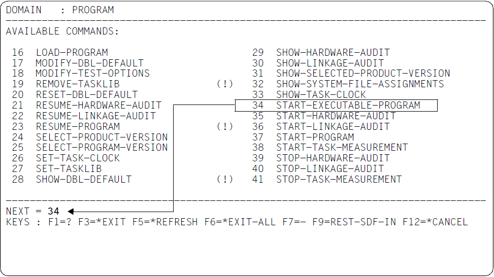Choose RESUME-HARDWARE-AUDIT in the command list
Image resolution: width=494 pixels, height=277 pixels.
(x=98, y=105)
